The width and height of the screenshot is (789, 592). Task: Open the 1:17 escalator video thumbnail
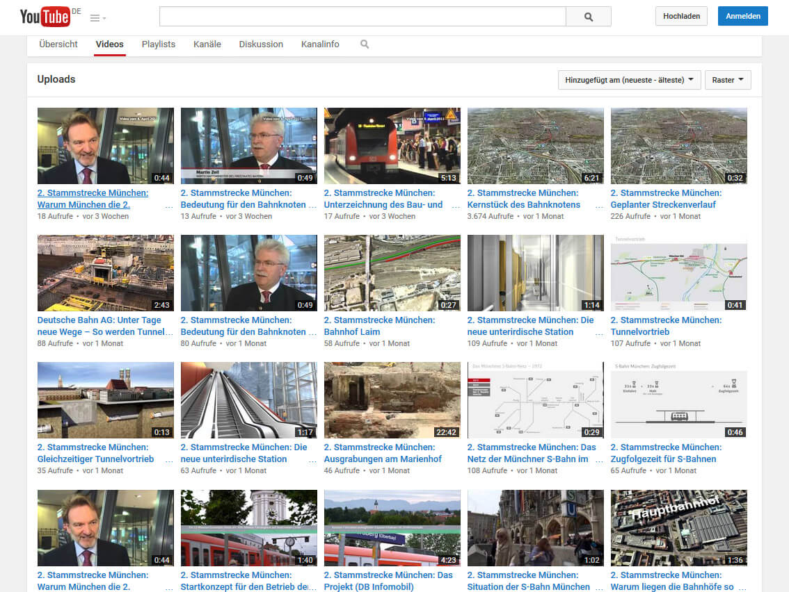249,400
